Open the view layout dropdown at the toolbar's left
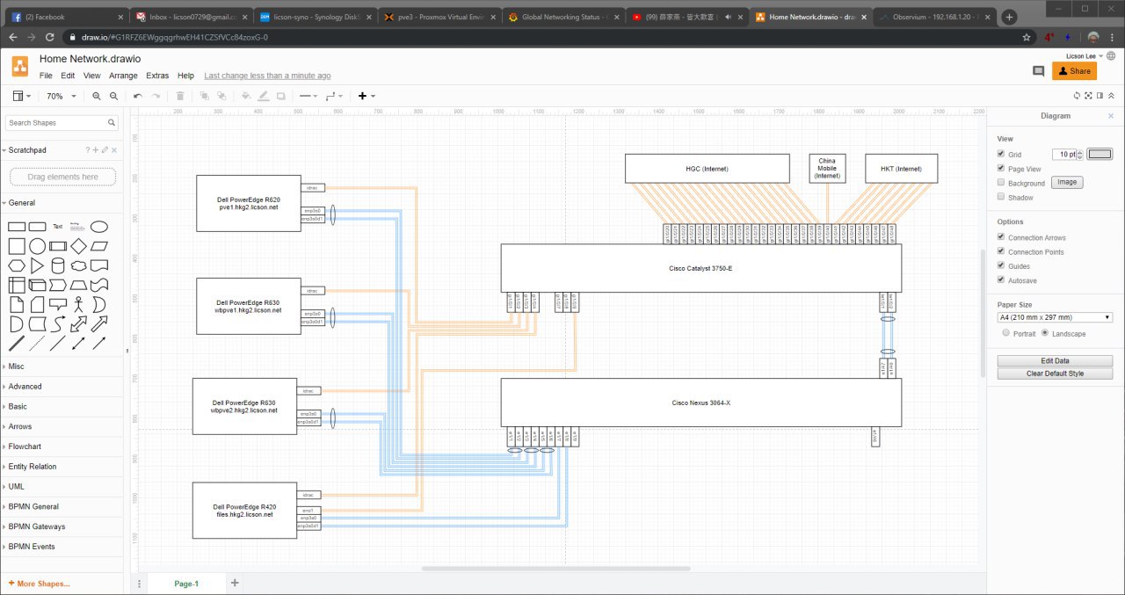 coord(22,96)
